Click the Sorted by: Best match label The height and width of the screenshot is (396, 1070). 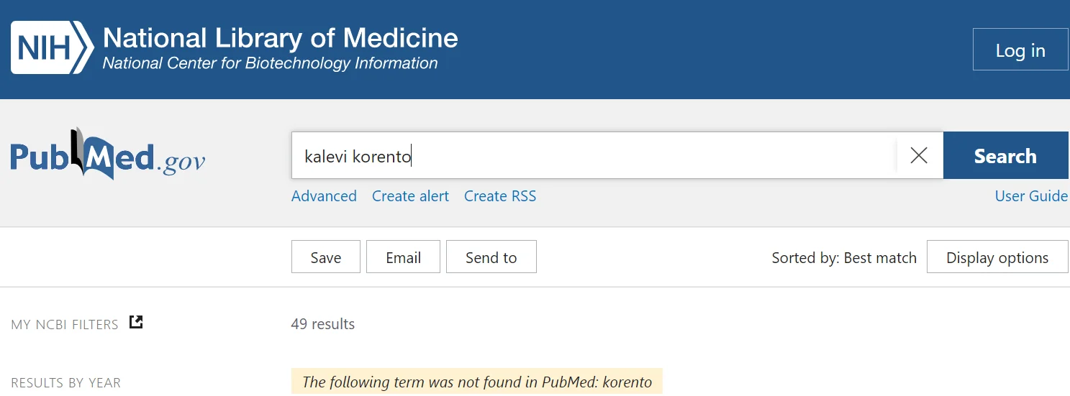843,258
